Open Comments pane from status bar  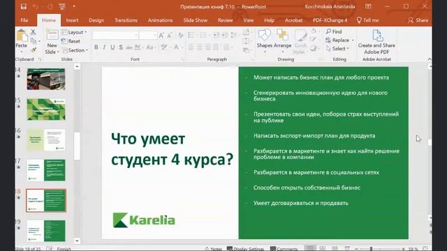pos(284,249)
